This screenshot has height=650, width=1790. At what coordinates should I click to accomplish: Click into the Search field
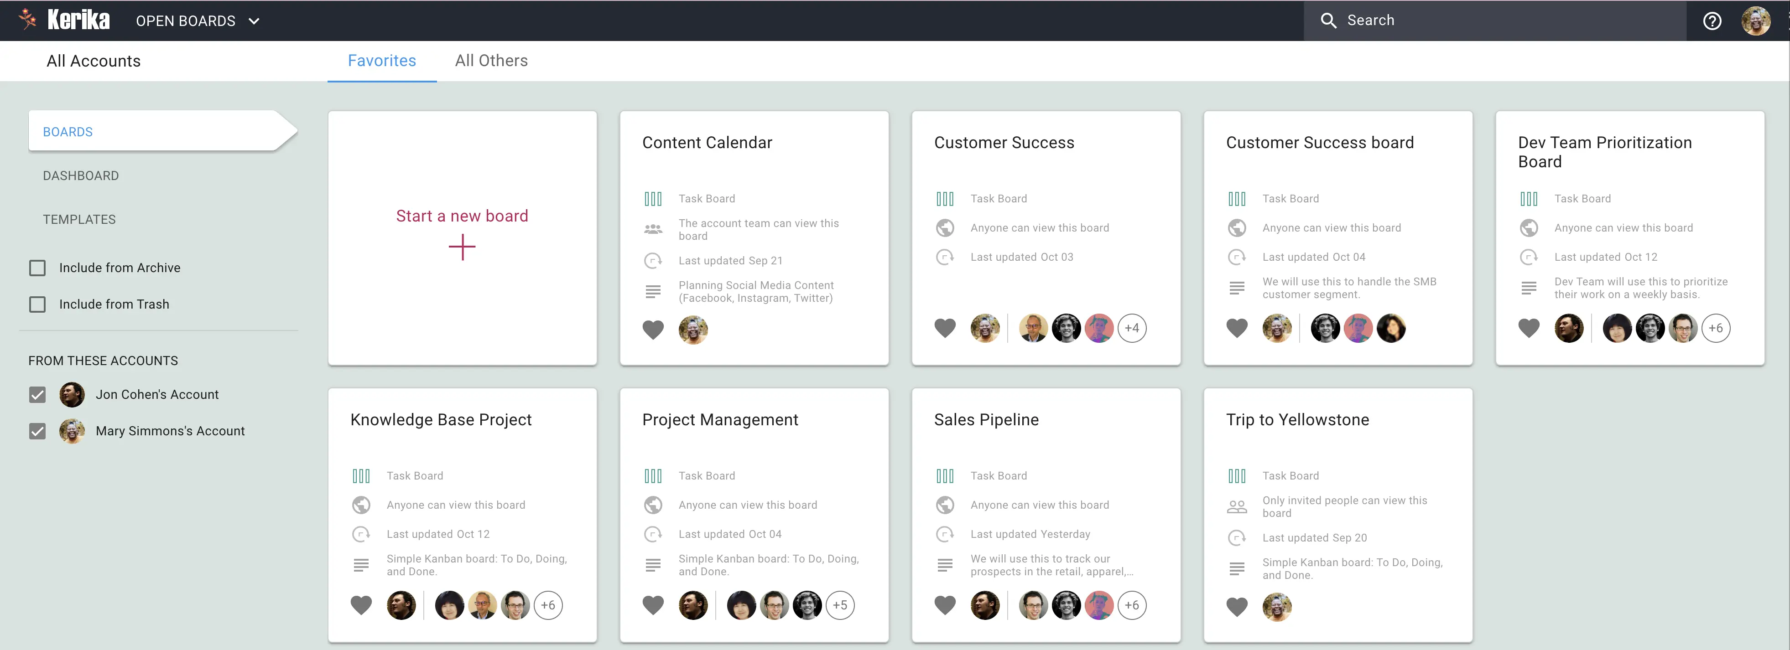click(1494, 20)
